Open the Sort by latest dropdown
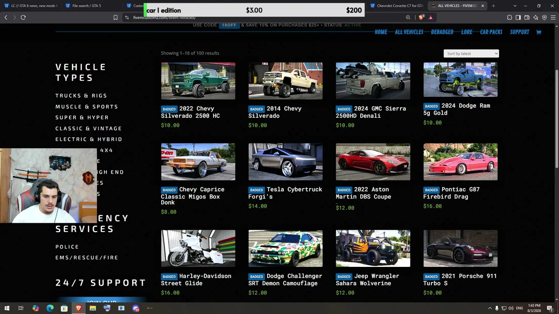Image resolution: width=559 pixels, height=314 pixels. coord(471,53)
